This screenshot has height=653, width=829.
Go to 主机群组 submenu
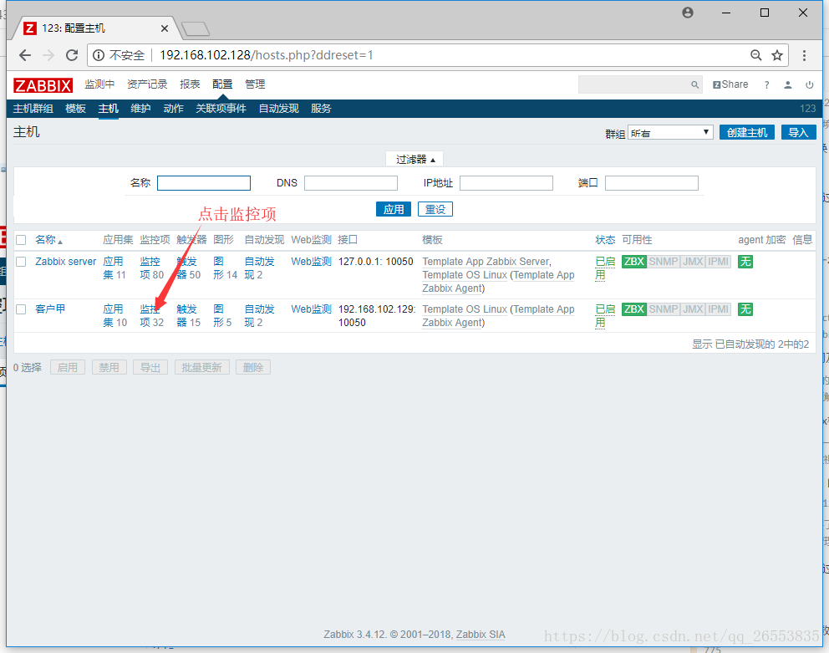(33, 109)
